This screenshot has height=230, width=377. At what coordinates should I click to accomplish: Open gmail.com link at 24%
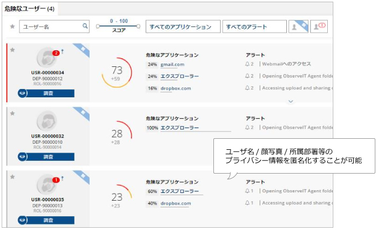coord(172,65)
